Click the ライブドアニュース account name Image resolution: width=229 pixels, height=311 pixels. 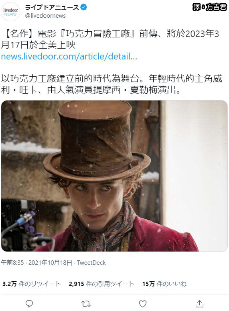click(52, 8)
